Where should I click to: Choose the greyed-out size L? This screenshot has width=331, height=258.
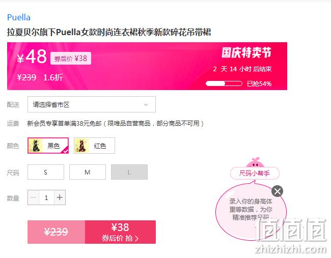click(129, 172)
